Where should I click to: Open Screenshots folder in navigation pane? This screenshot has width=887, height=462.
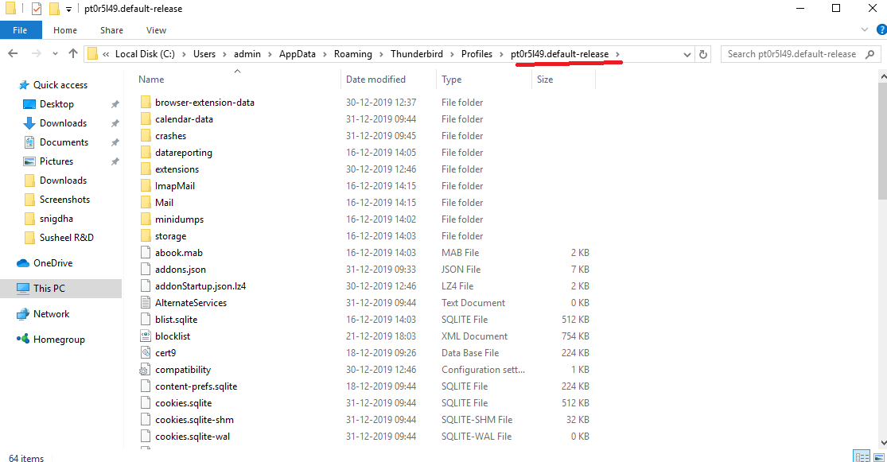click(64, 200)
